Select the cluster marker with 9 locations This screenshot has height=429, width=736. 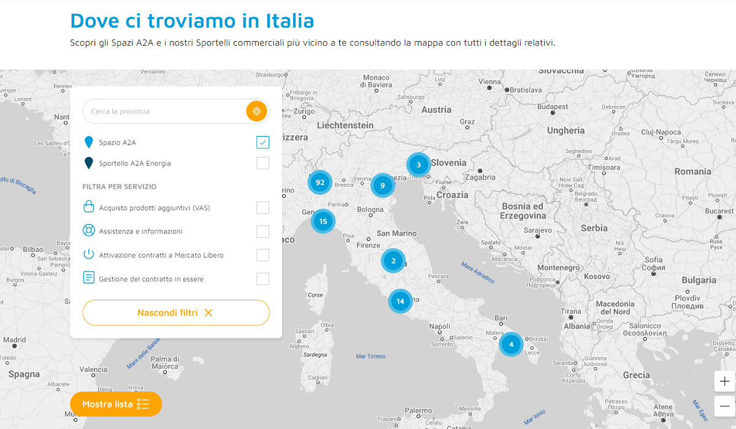click(383, 185)
